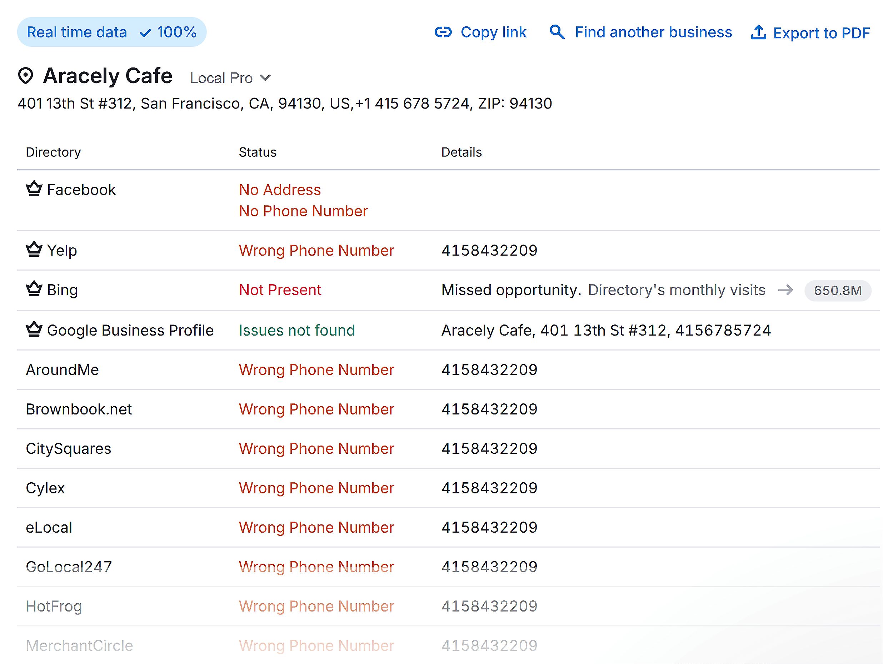Screen dimensions: 893x664
Task: Click the Missed opportunity text in Bing row
Action: point(511,290)
